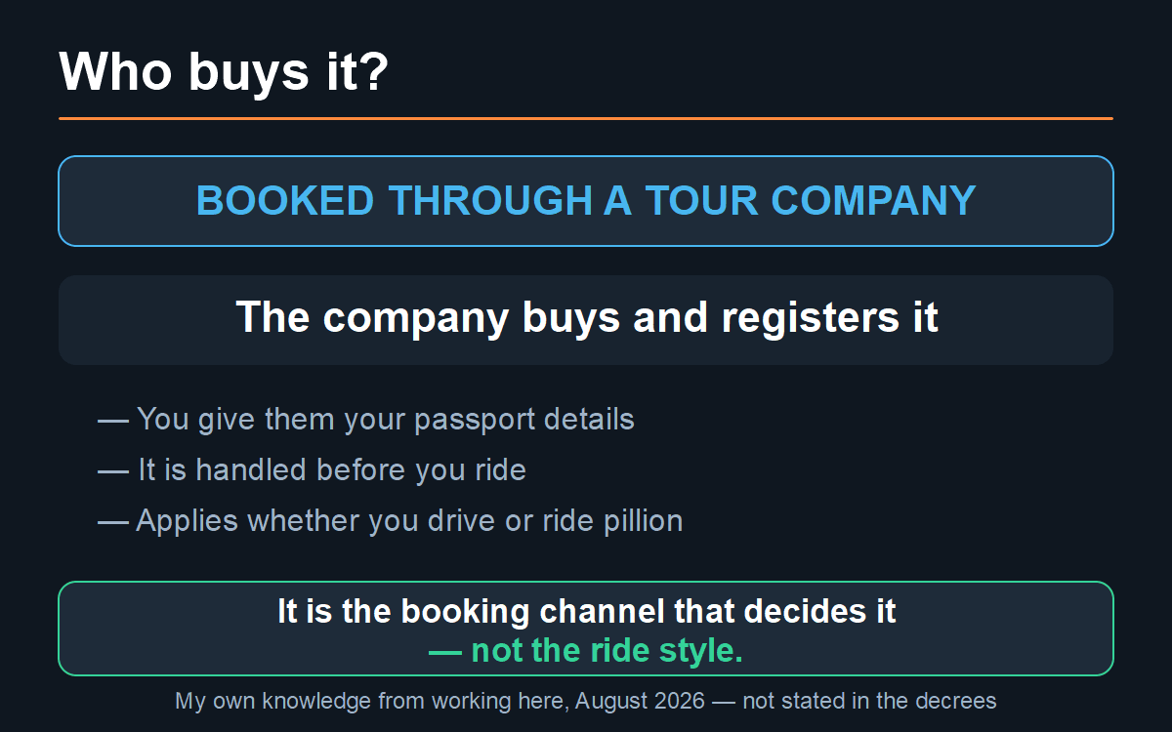Click the word "passport" in first bullet

point(475,421)
